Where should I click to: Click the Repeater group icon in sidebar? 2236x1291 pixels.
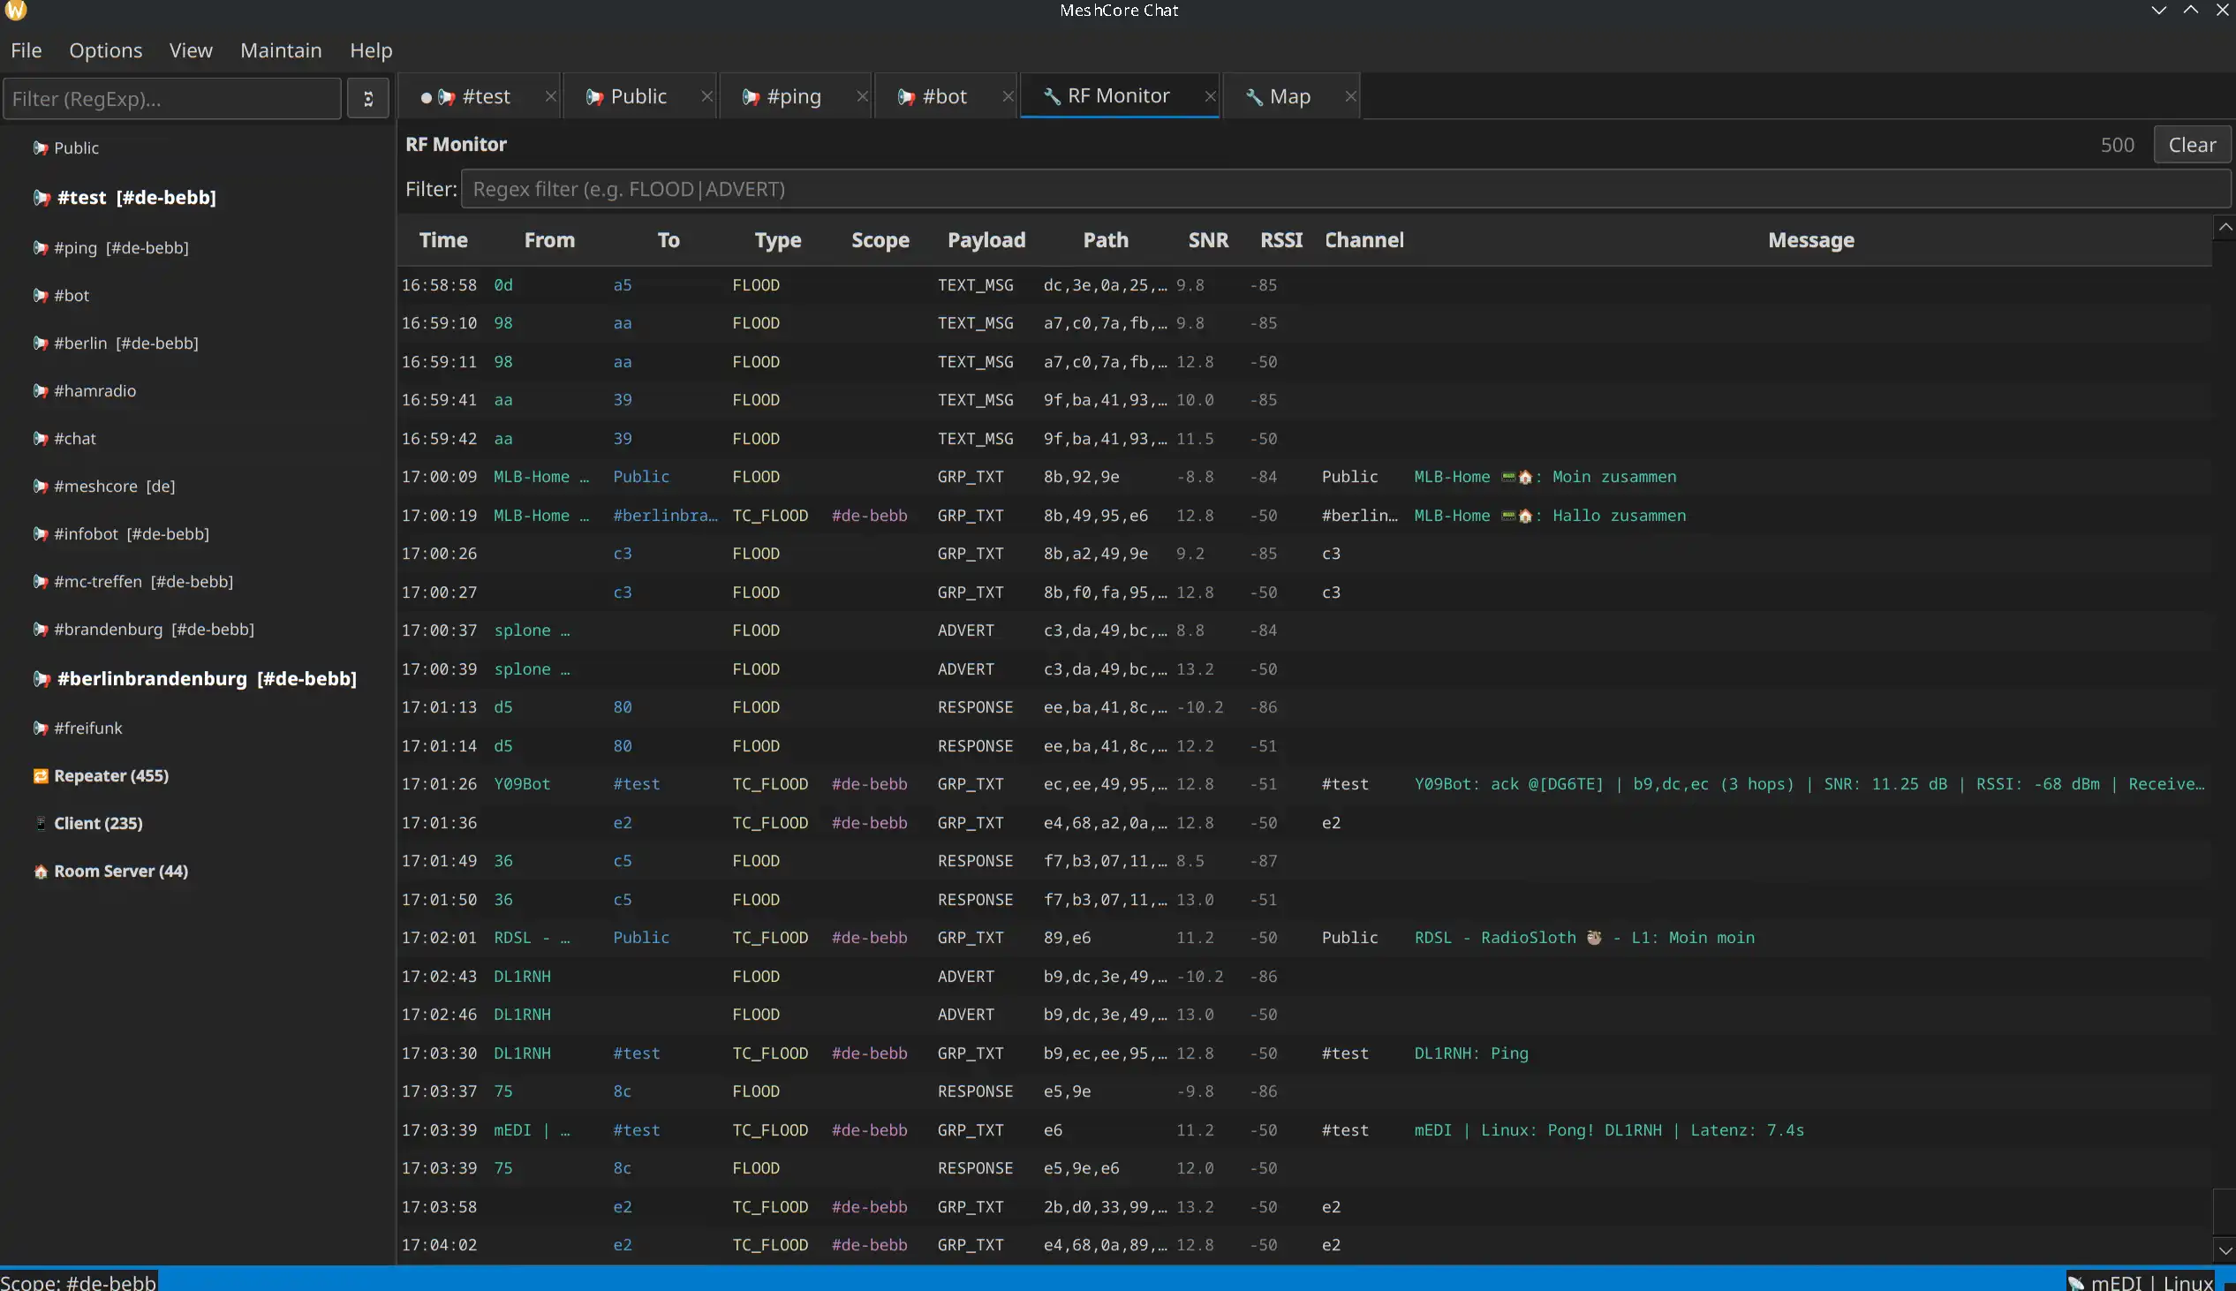(x=40, y=776)
